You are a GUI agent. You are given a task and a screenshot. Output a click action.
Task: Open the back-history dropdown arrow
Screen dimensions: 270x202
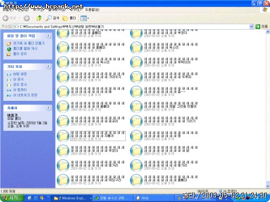(x=19, y=18)
